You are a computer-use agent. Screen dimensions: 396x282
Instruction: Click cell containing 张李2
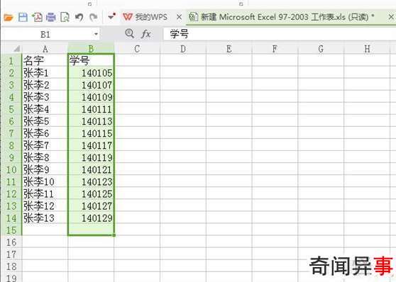click(45, 85)
